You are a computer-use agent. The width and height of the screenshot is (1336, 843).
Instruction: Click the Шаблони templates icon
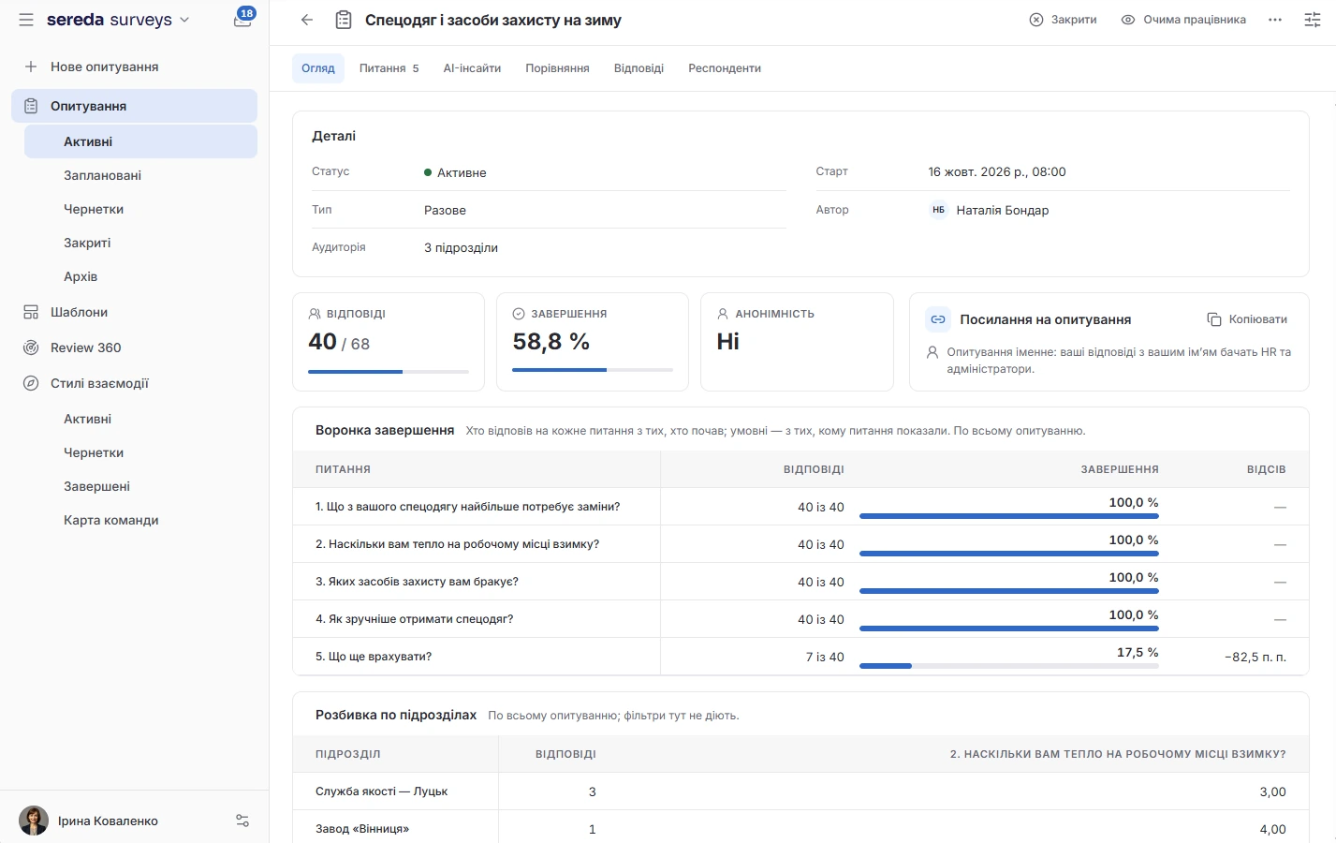31,312
